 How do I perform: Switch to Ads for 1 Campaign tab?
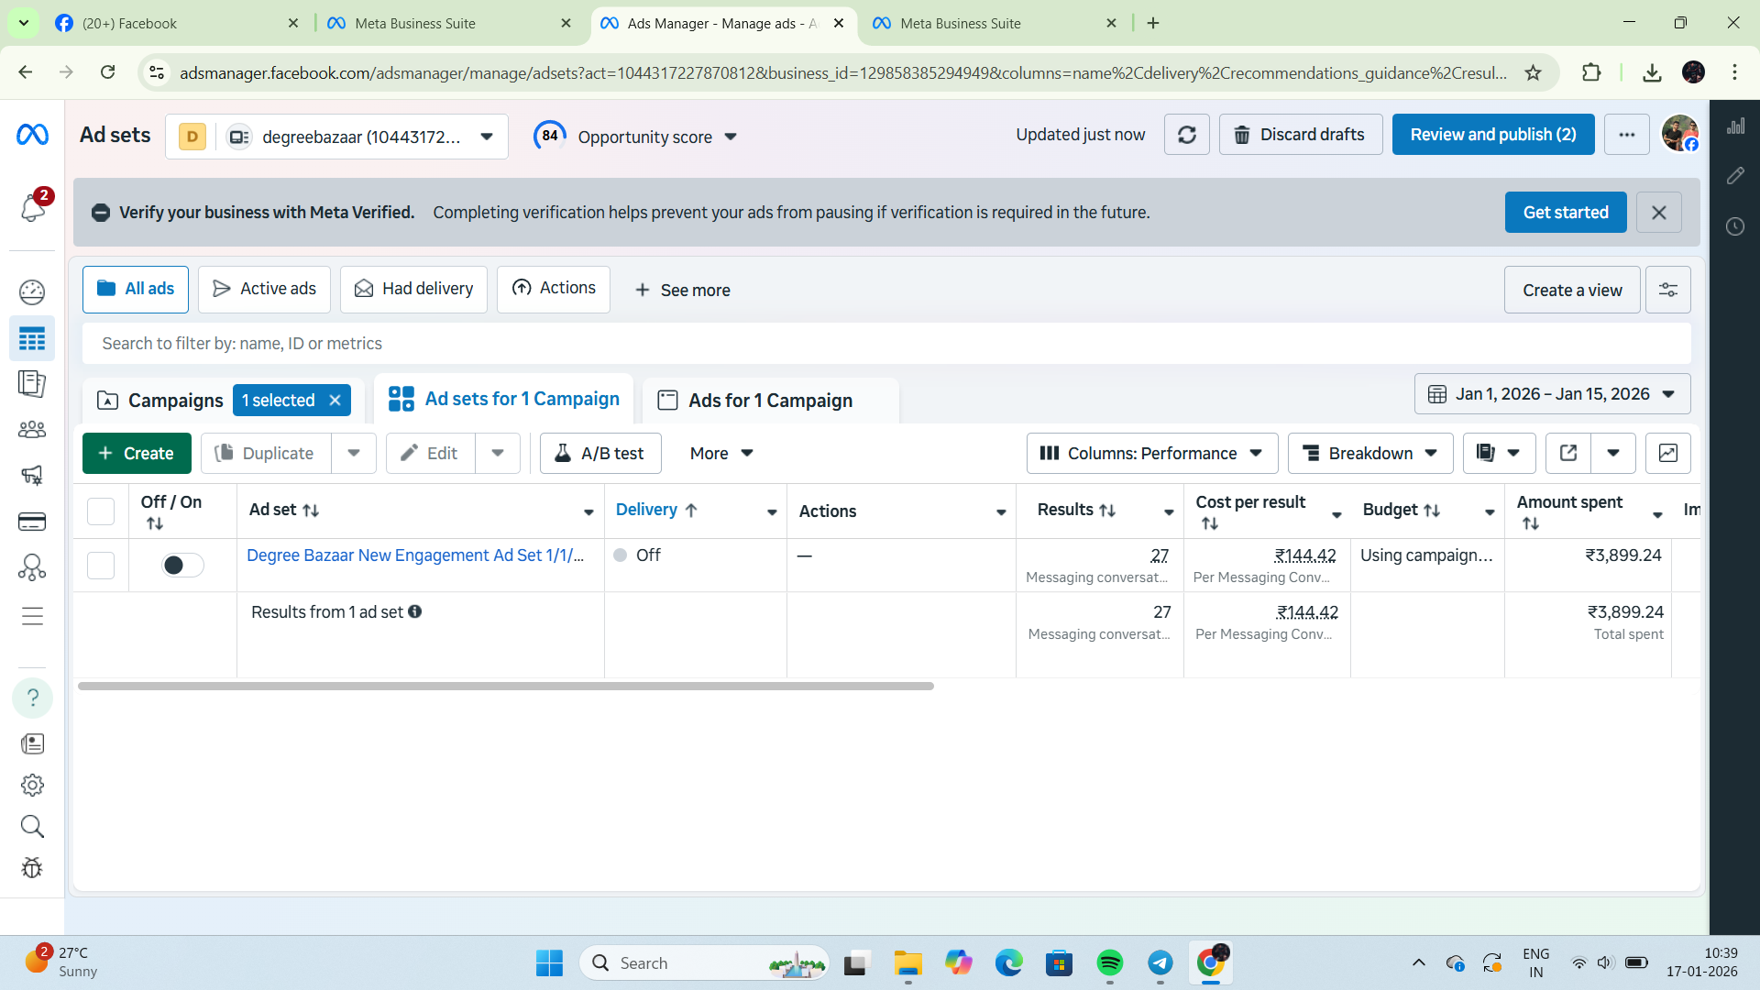coord(770,401)
